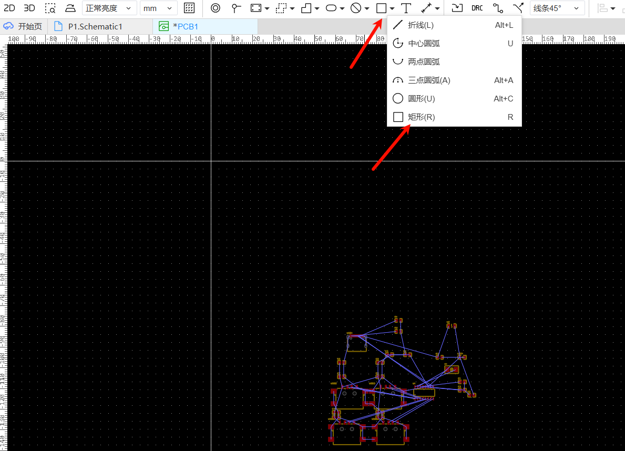Select the dashed region tool

(281, 8)
